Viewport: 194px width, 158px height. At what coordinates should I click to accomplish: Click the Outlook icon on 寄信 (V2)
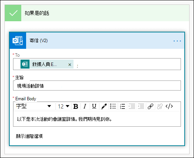[18, 41]
